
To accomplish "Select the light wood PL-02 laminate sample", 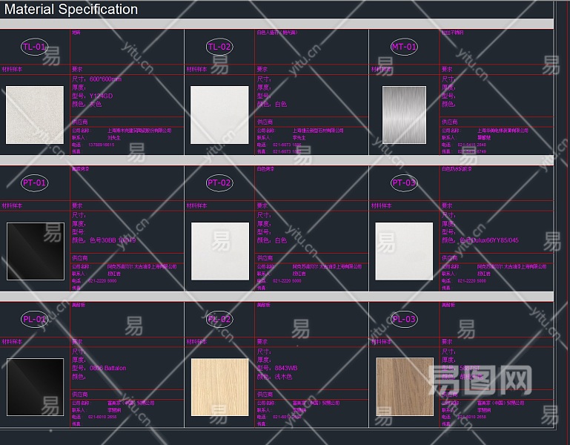I will [219, 386].
